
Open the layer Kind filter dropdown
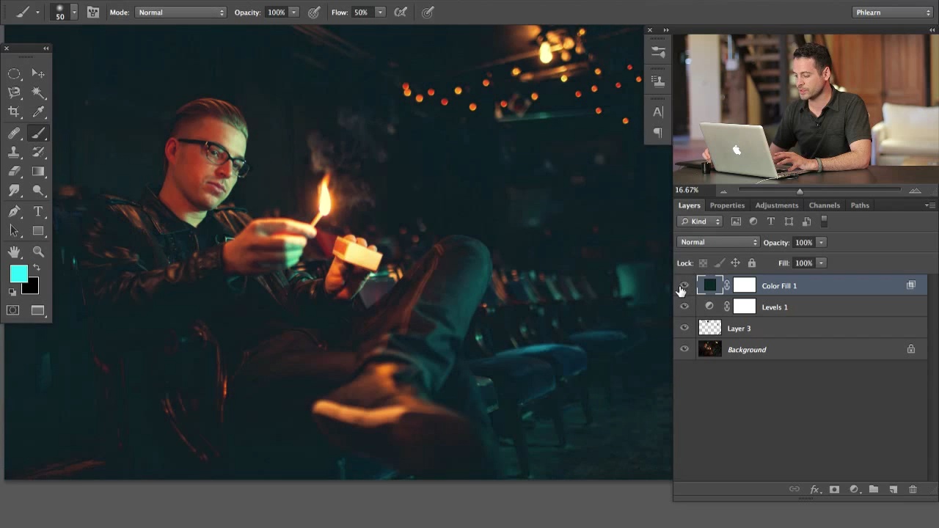click(x=701, y=221)
